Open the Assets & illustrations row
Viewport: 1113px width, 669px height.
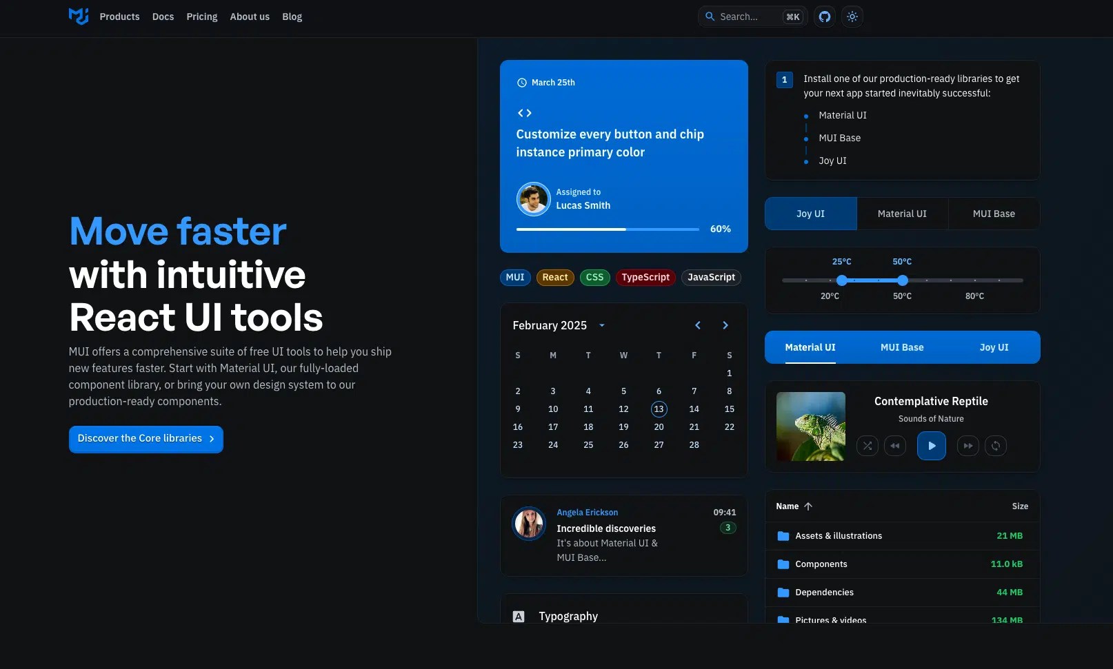pyautogui.click(x=903, y=536)
